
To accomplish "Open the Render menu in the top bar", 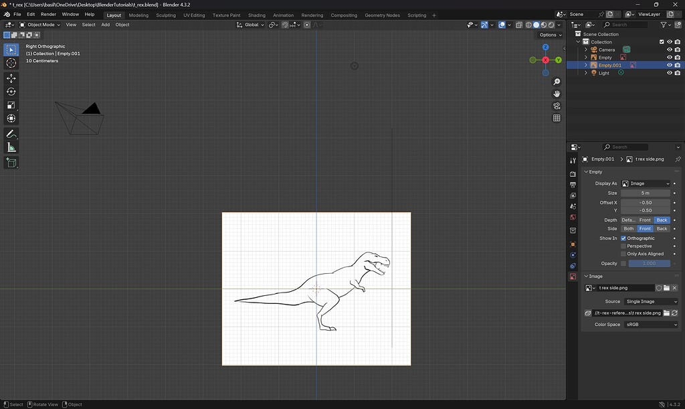I will (48, 13).
